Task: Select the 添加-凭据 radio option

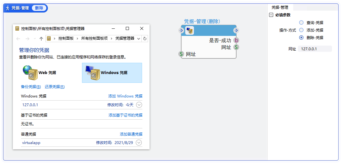Action: click(x=301, y=30)
